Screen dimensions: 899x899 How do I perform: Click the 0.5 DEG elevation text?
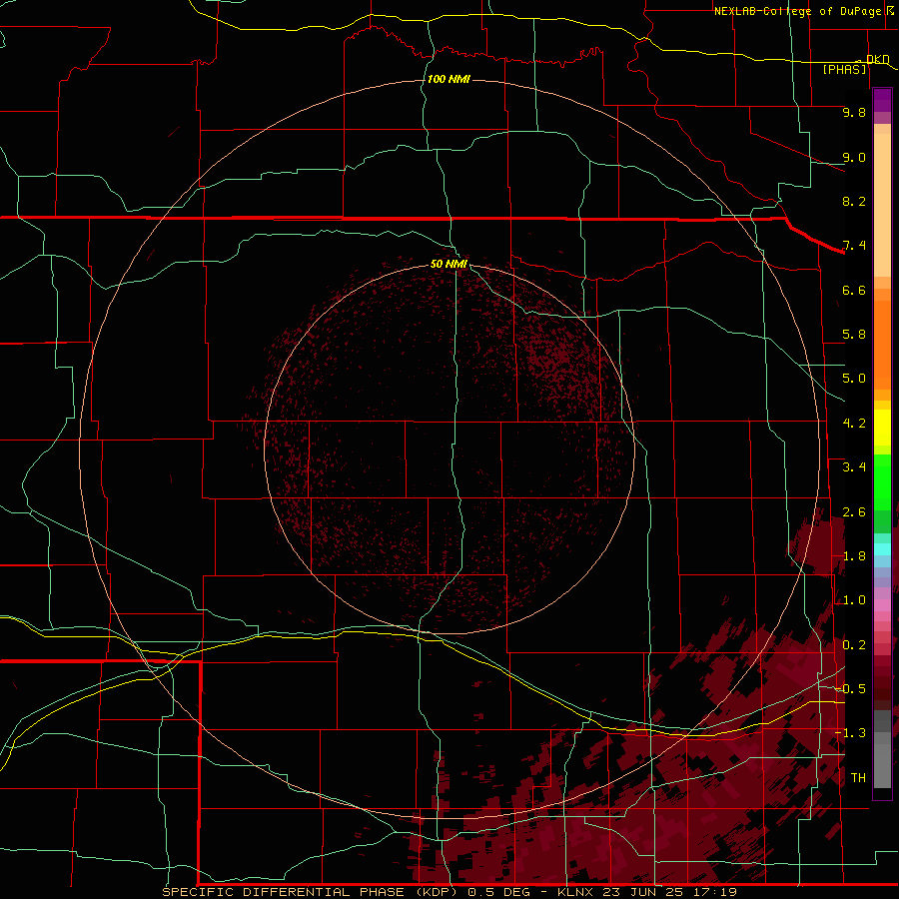tap(500, 892)
